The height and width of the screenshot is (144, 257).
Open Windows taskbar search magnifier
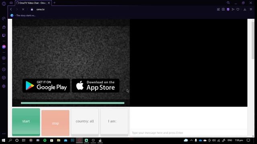click(10, 140)
